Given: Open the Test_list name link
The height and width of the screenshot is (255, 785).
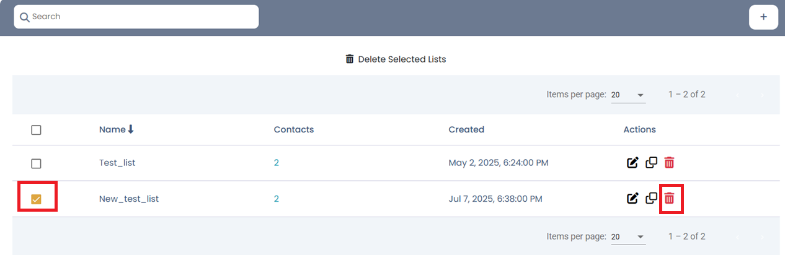Looking at the screenshot, I should [x=117, y=163].
